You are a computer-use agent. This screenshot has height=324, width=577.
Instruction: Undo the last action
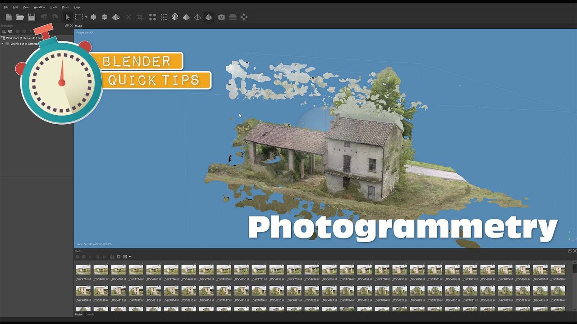[x=44, y=17]
